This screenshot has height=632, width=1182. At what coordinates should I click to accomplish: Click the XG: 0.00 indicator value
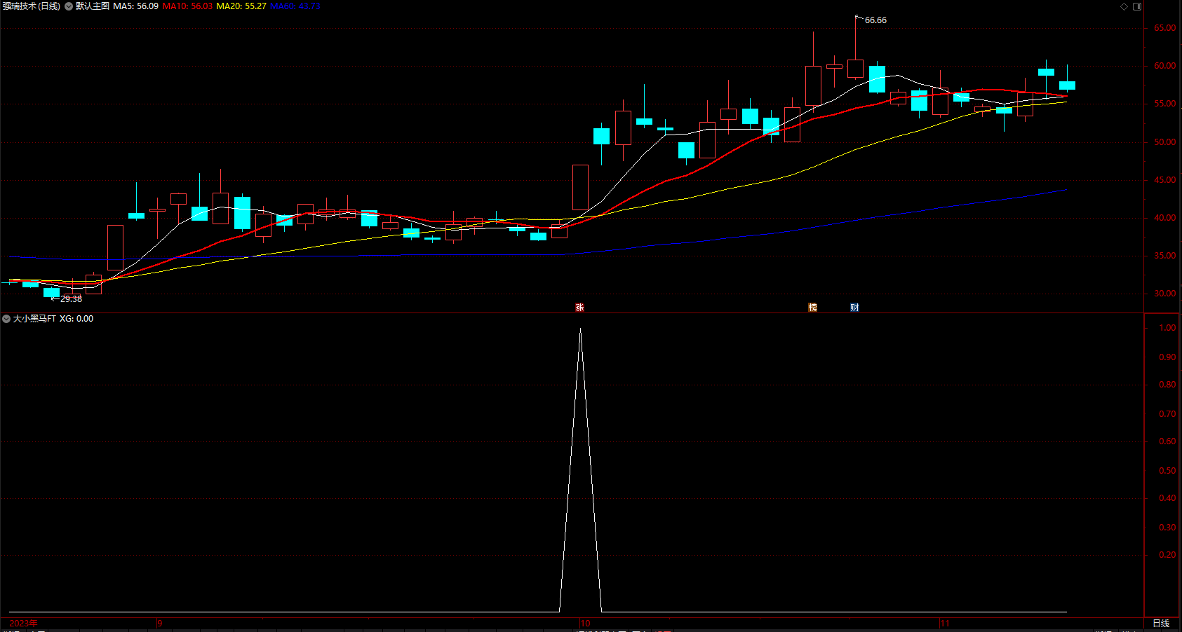[x=76, y=319]
